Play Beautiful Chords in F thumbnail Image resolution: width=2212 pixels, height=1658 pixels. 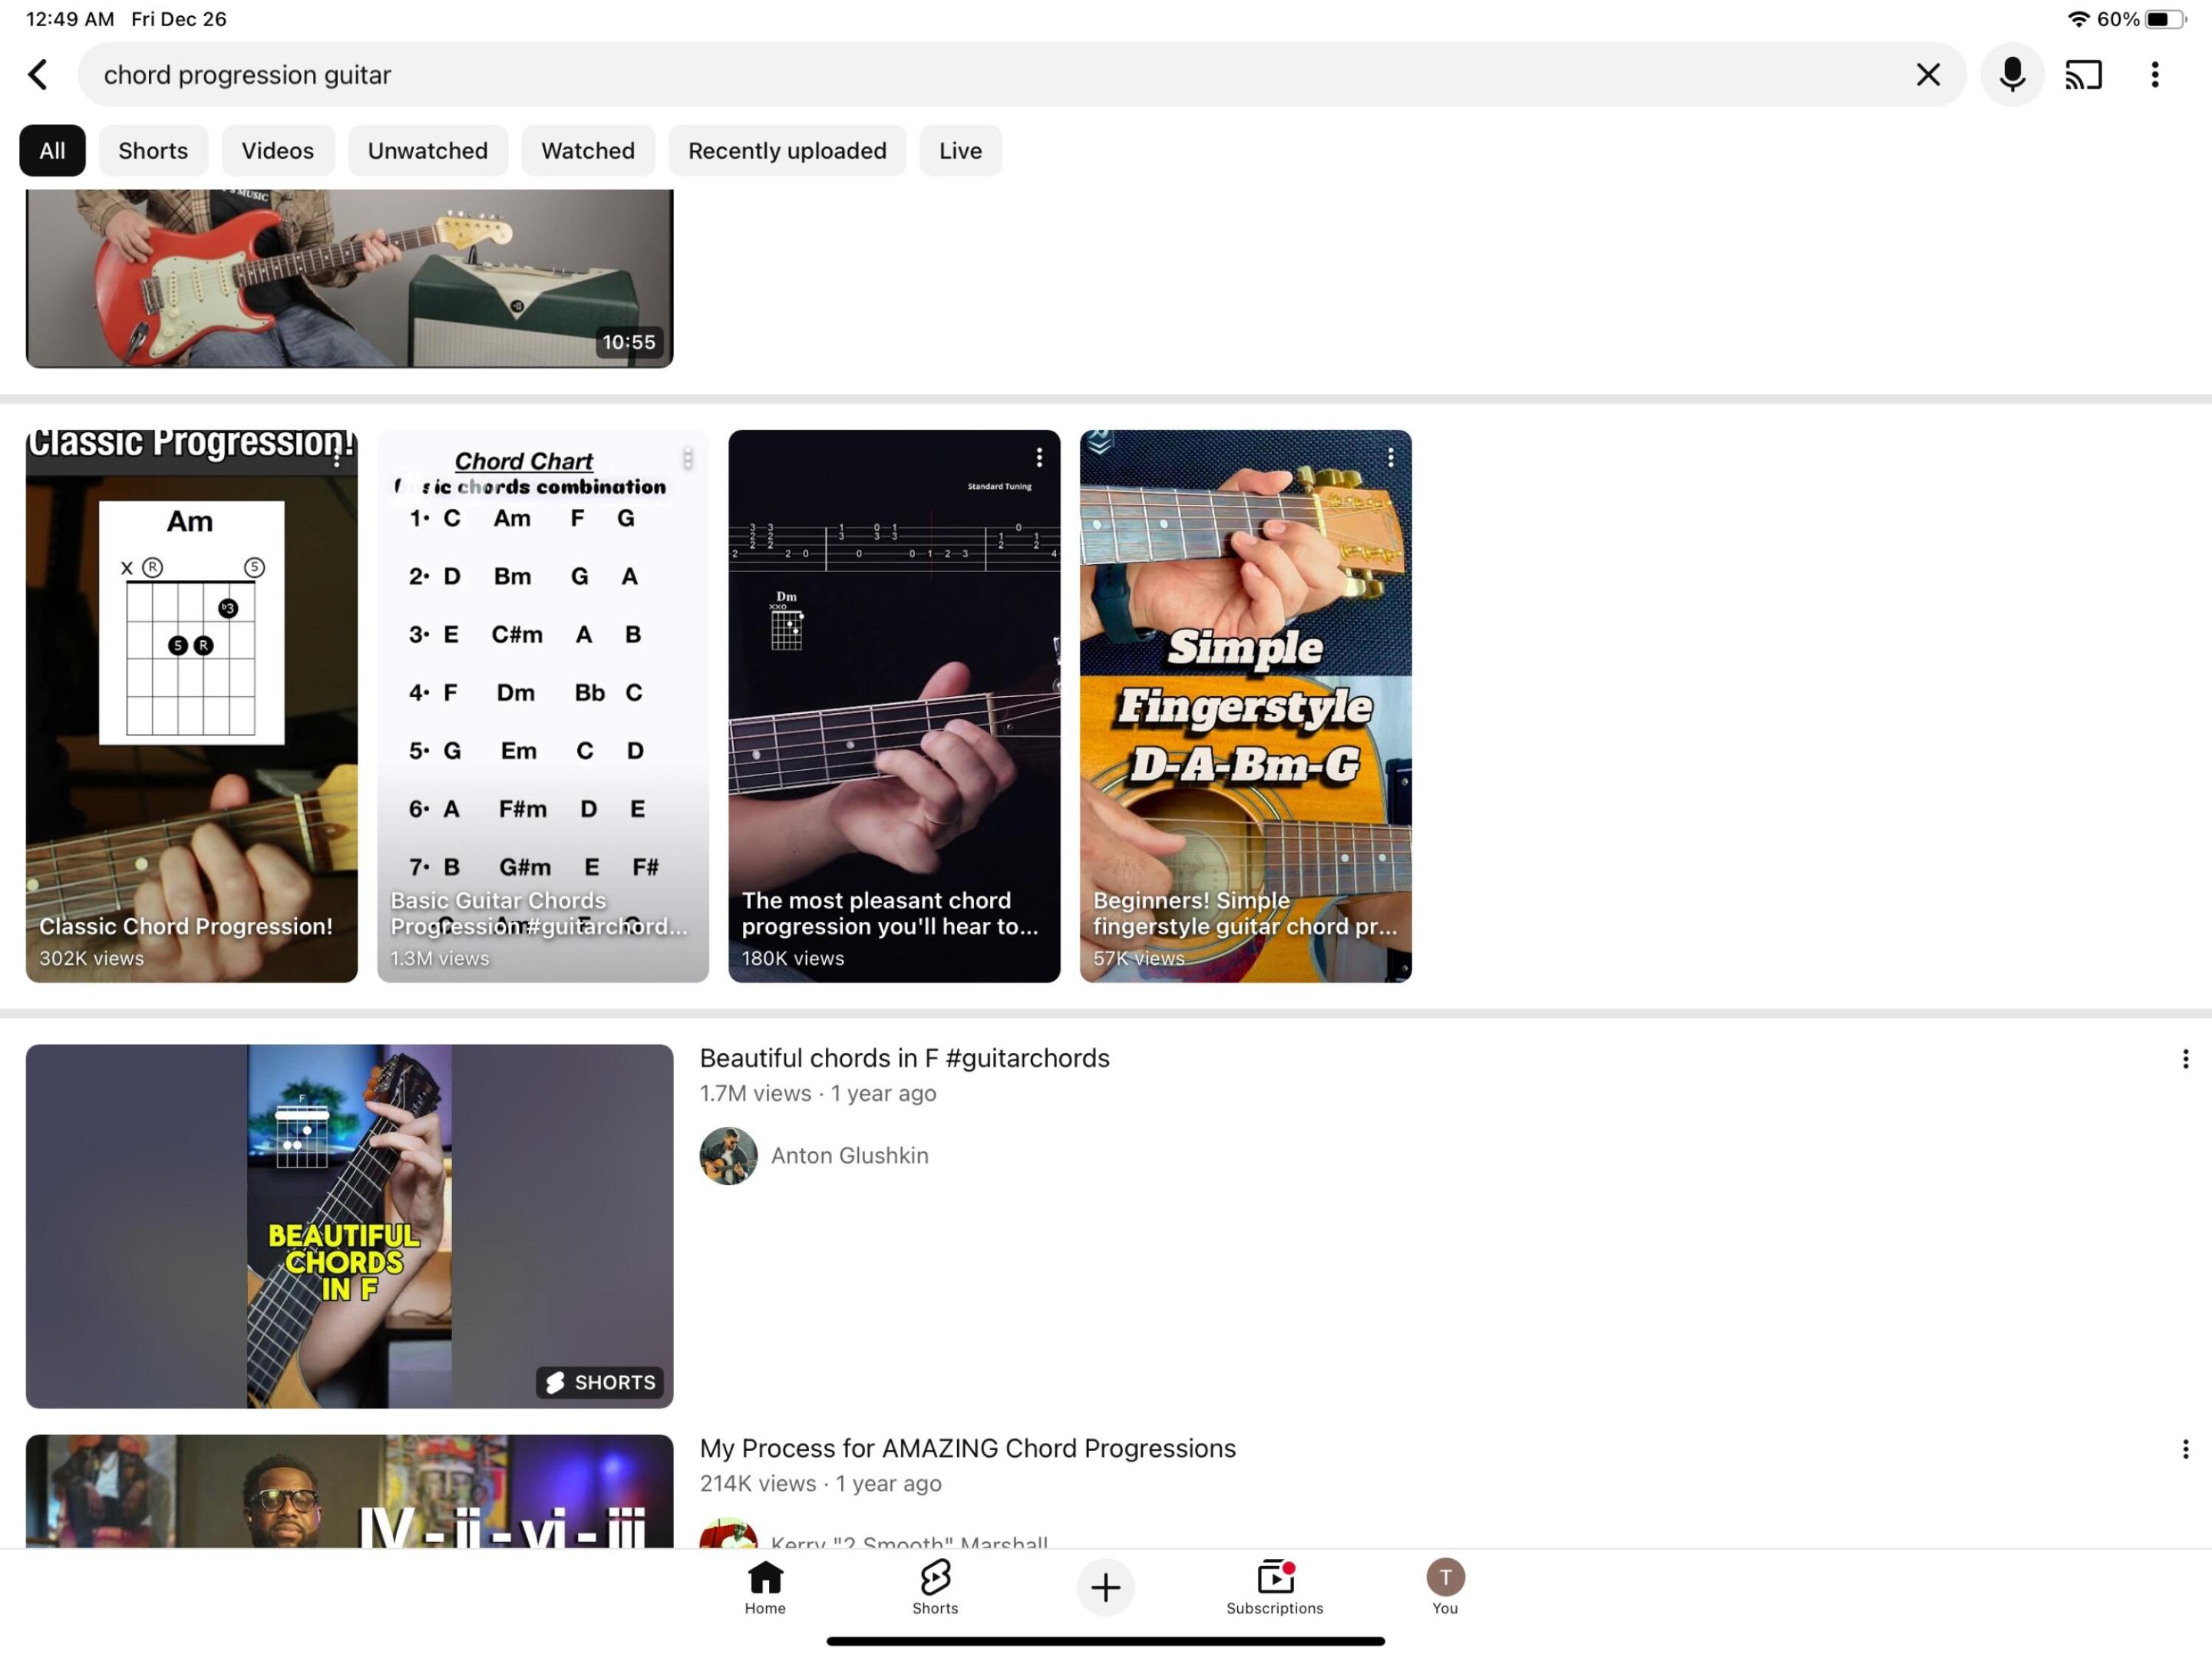coord(349,1226)
